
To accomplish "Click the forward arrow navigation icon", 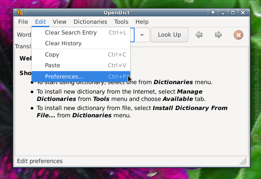I will click(218, 35).
